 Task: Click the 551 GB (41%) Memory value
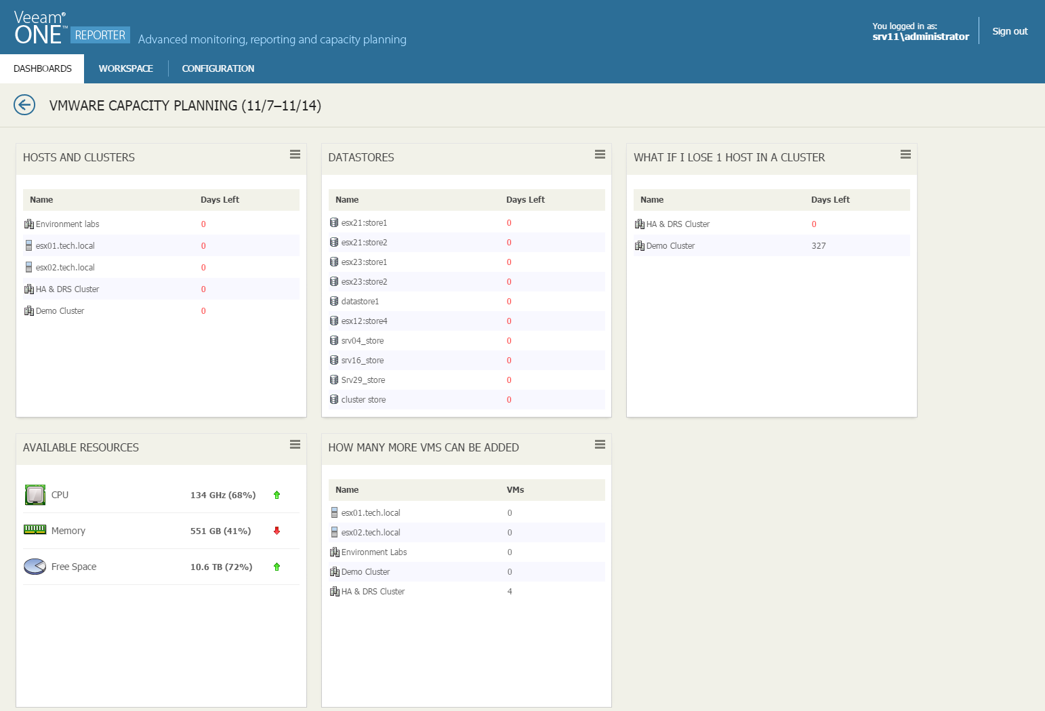click(220, 531)
